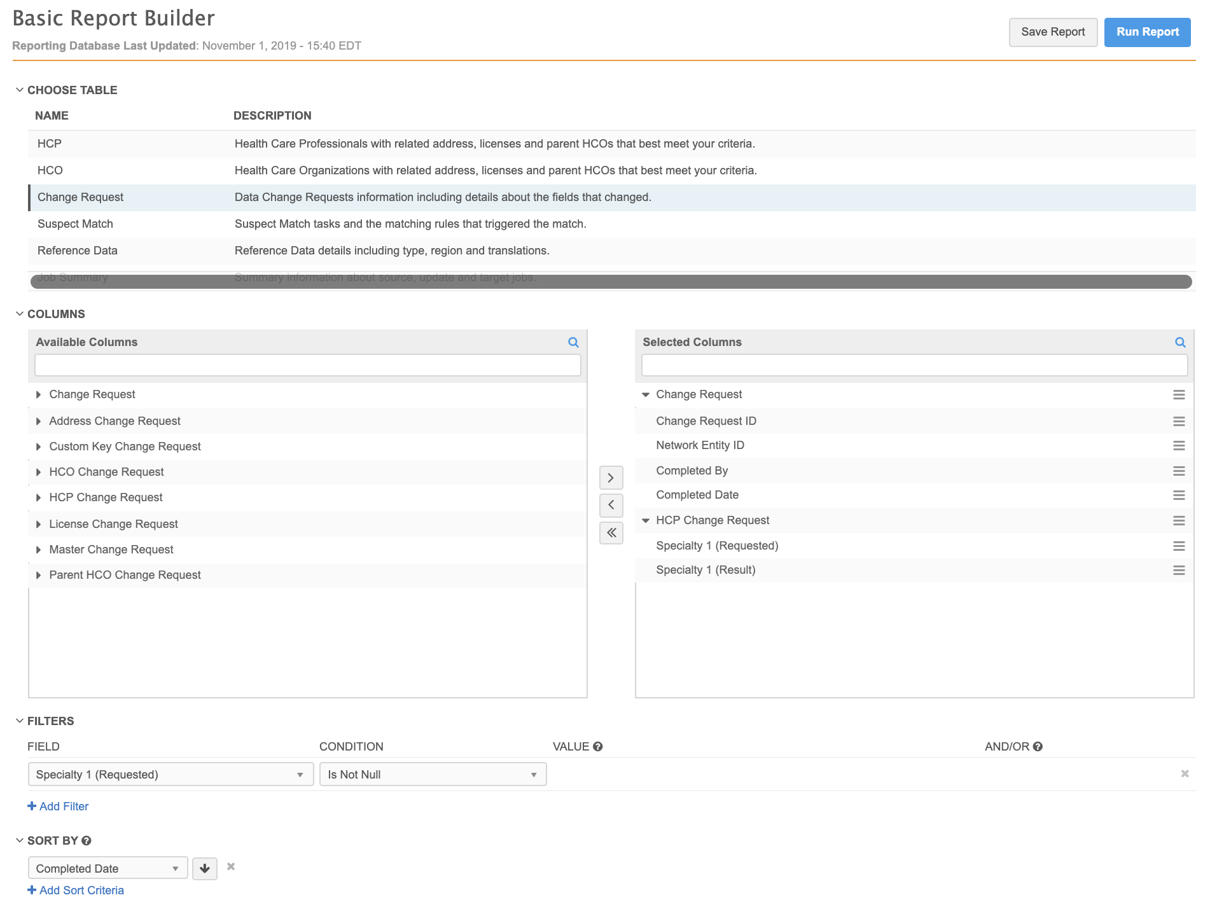Select the Suspect Match table row
The width and height of the screenshot is (1210, 907).
pyautogui.click(x=75, y=224)
